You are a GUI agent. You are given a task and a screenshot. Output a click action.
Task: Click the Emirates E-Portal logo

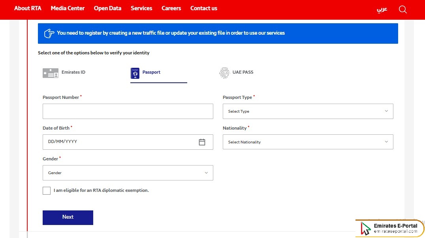point(389,228)
